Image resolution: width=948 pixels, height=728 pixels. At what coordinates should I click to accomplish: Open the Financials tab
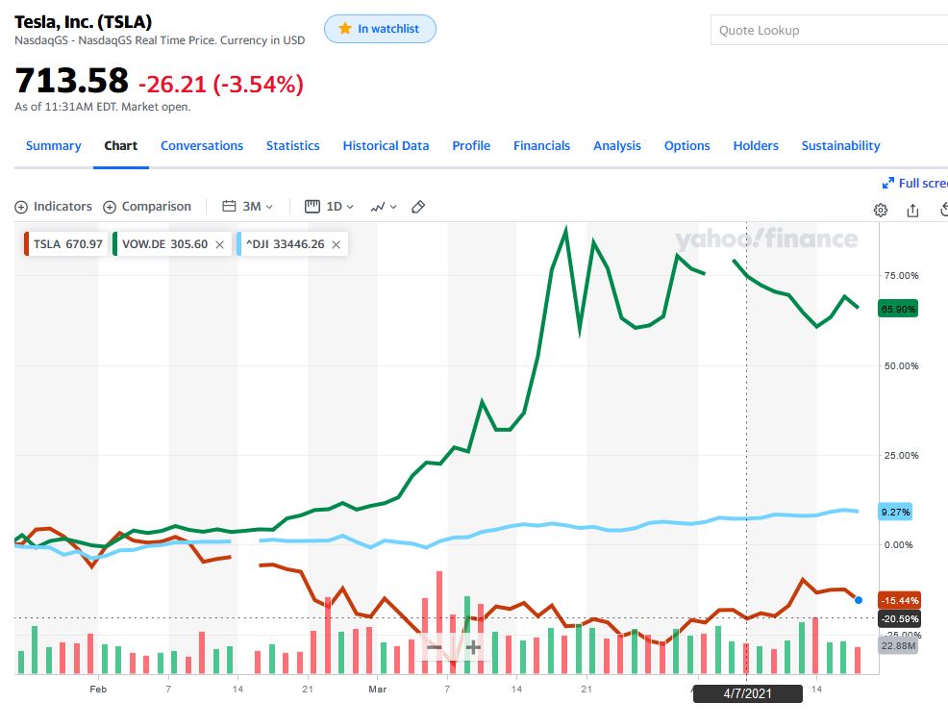point(541,146)
